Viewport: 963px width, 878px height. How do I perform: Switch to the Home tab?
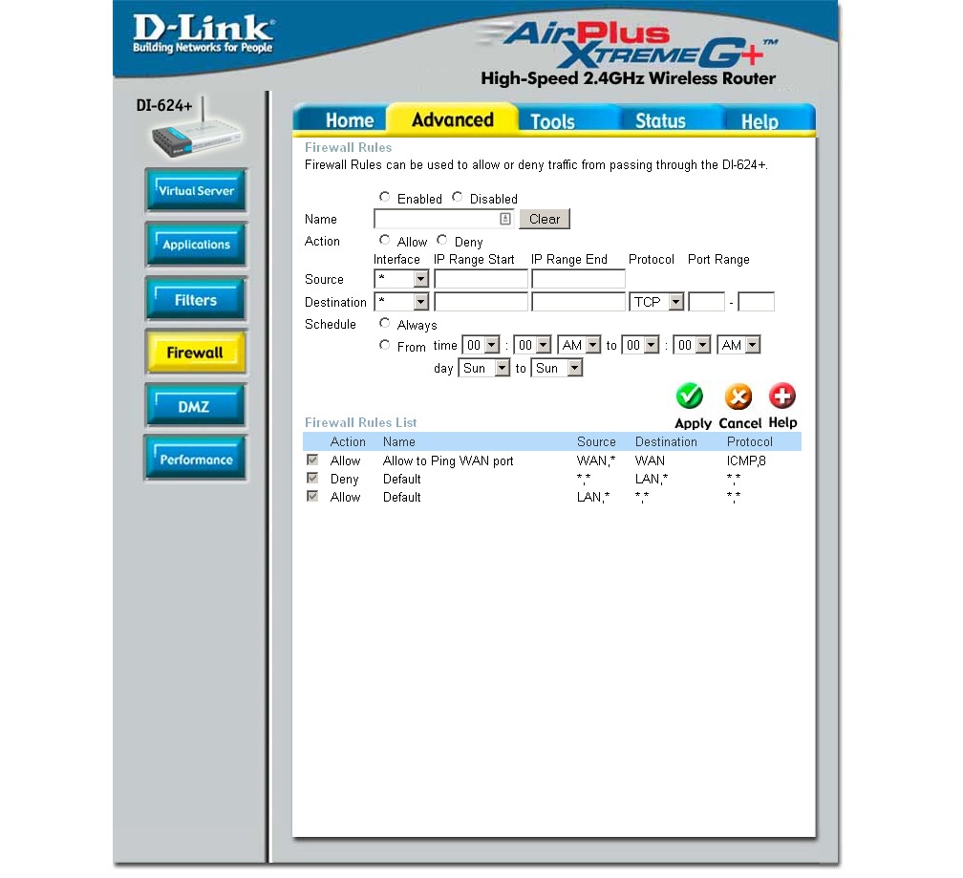[350, 120]
